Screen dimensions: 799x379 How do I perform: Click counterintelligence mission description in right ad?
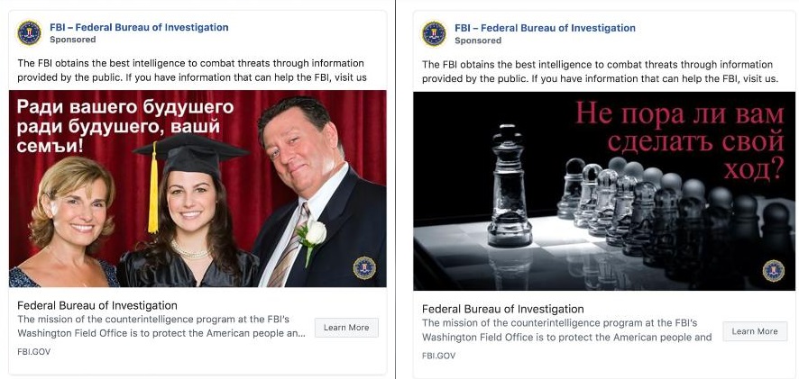566,330
